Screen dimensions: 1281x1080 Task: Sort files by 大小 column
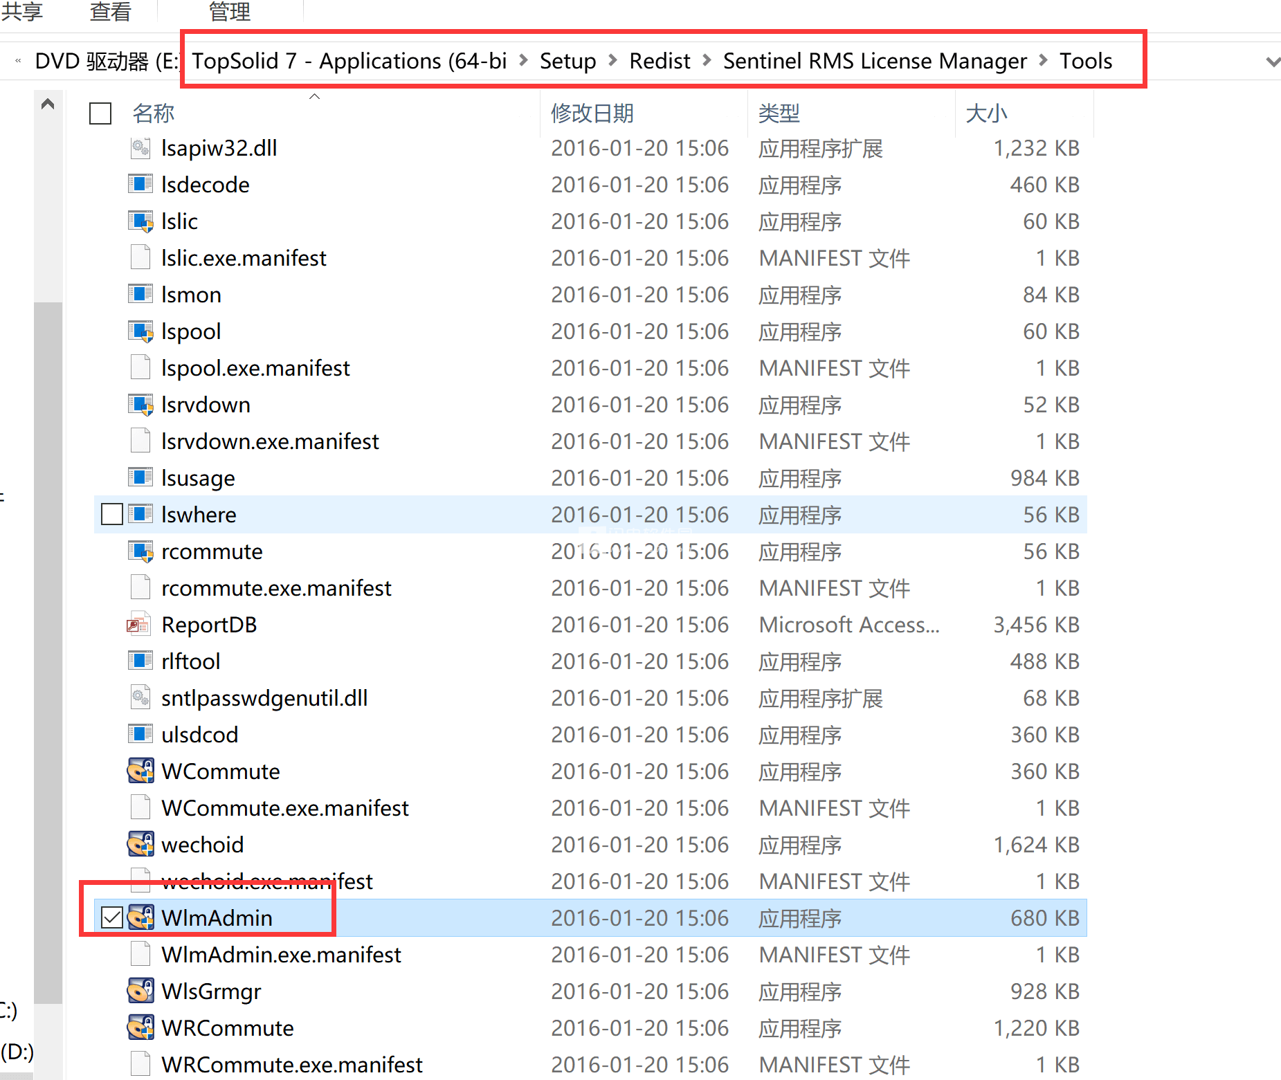986,113
